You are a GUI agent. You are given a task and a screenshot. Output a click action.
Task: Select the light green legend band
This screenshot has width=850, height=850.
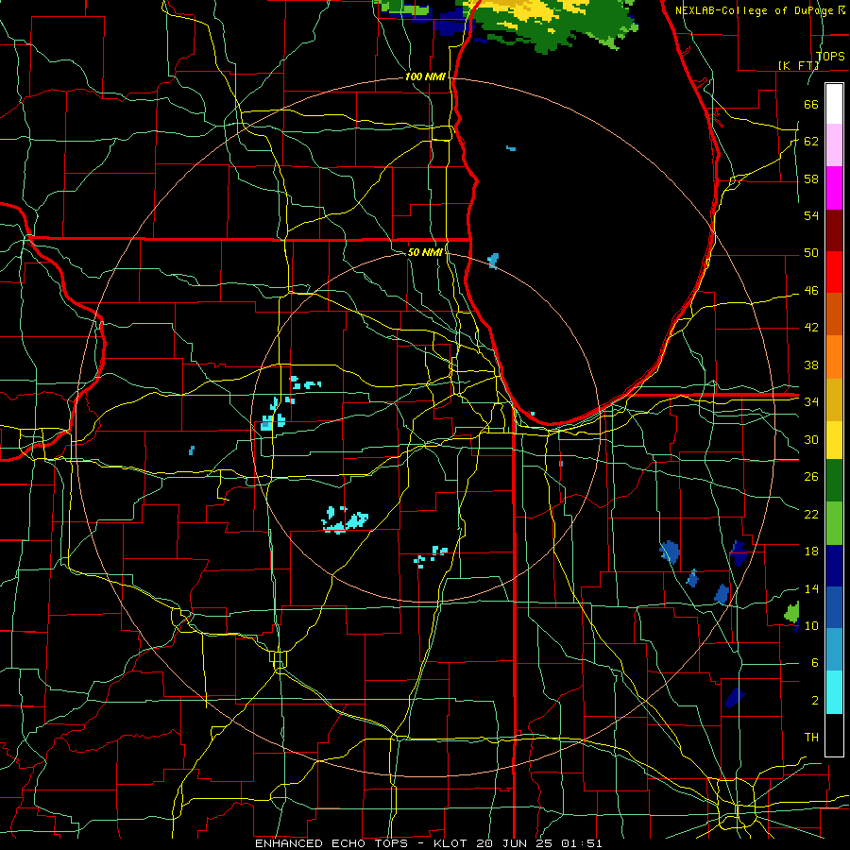point(834,523)
